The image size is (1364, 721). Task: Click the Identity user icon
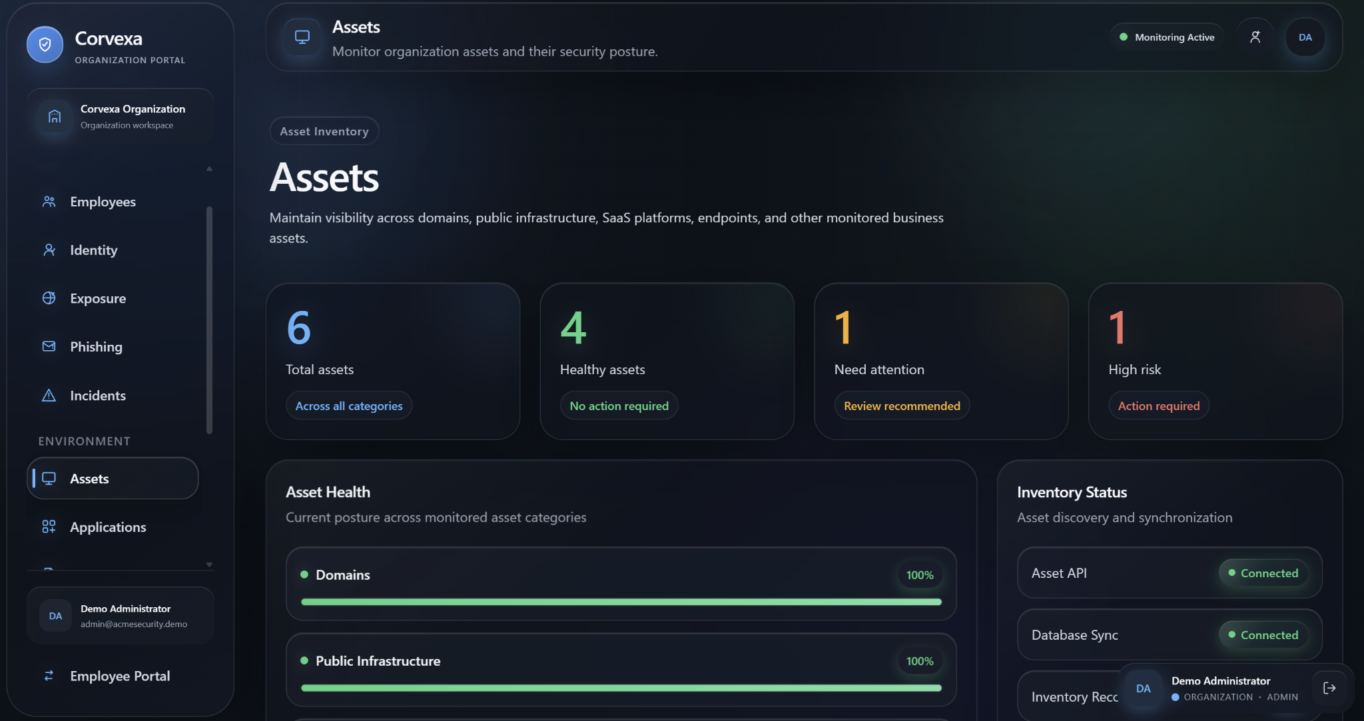coord(49,250)
